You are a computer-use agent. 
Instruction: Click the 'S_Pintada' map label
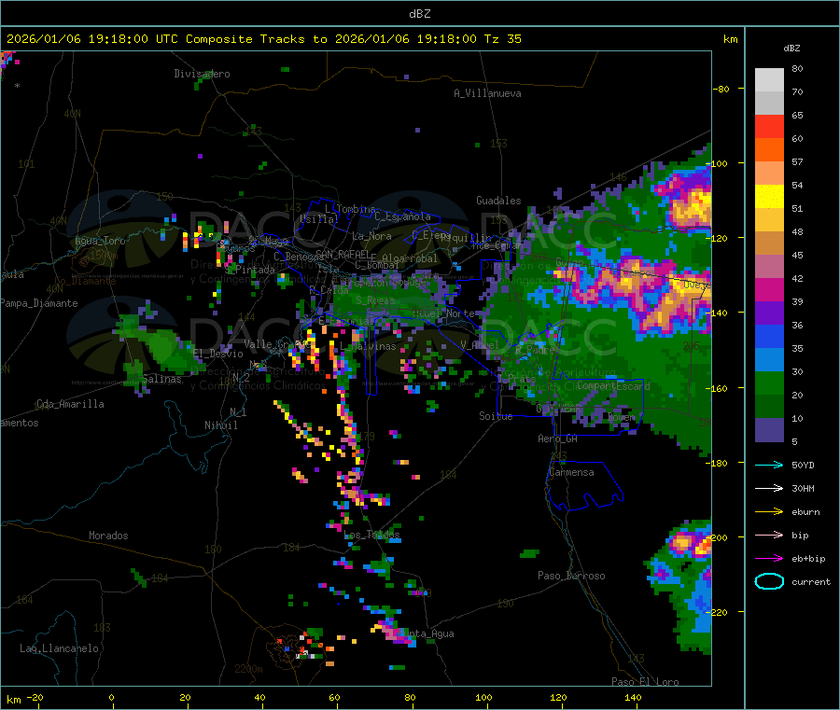click(249, 270)
